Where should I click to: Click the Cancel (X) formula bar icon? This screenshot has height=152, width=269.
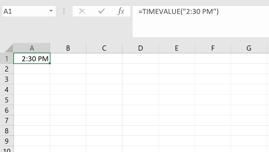point(82,11)
